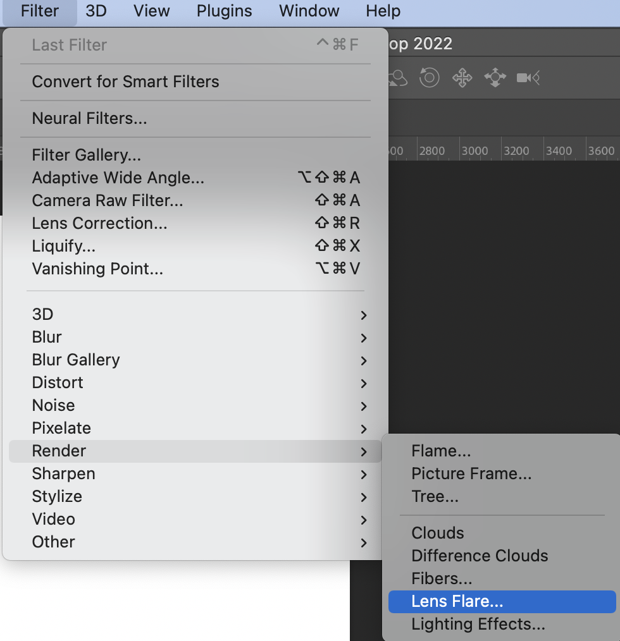Click the 3000 mark on the ruler
Image resolution: width=620 pixels, height=641 pixels.
[476, 150]
